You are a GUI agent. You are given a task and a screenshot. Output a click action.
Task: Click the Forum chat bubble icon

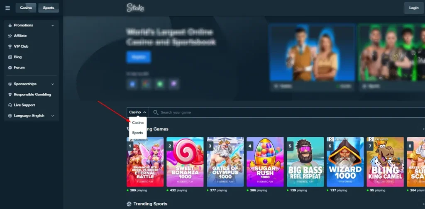coord(10,68)
